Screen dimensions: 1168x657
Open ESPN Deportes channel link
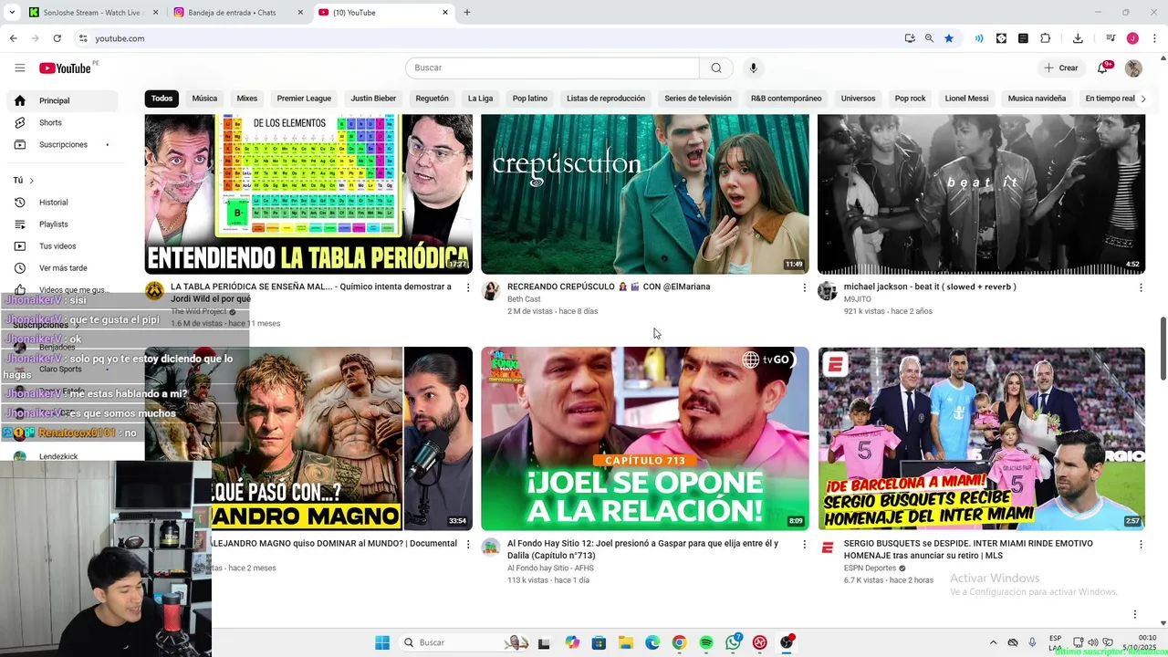[x=870, y=568]
